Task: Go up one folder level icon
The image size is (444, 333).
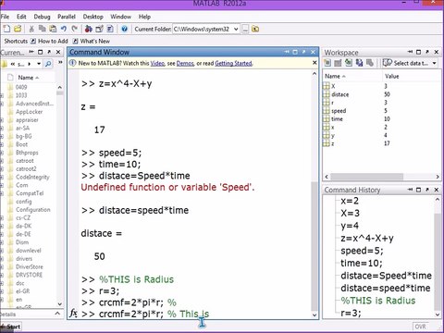Action: 255,29
